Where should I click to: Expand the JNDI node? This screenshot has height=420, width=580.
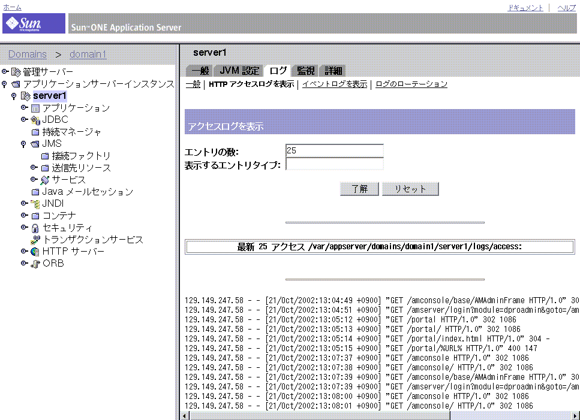click(24, 203)
